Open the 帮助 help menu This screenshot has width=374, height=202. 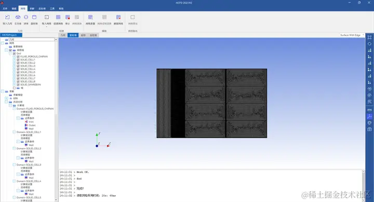tap(61, 9)
